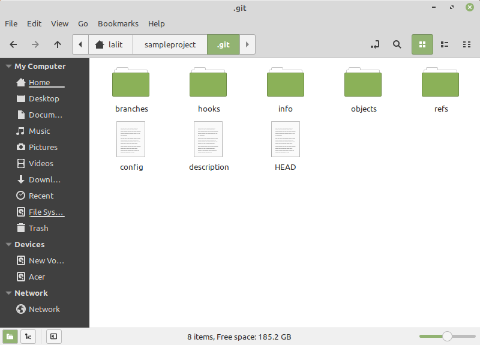
Task: Open Pictures in the sidebar
Action: (x=44, y=147)
